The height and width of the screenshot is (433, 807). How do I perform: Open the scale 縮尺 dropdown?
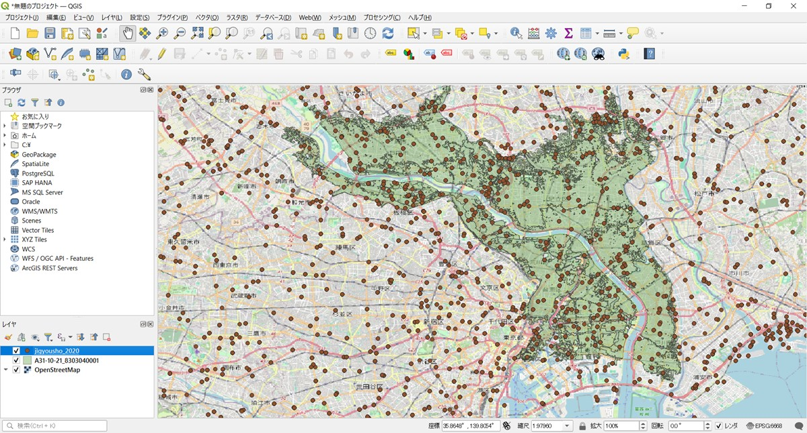tap(568, 426)
